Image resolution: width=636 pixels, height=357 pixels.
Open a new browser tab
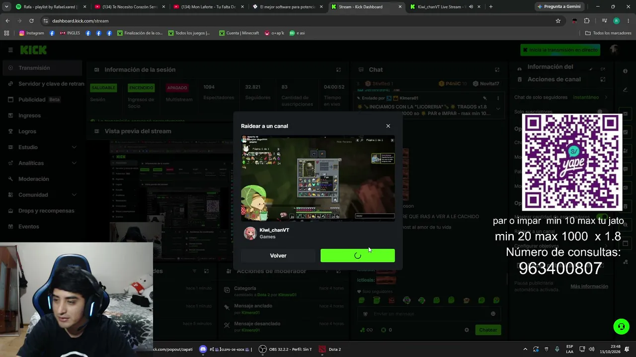491,7
